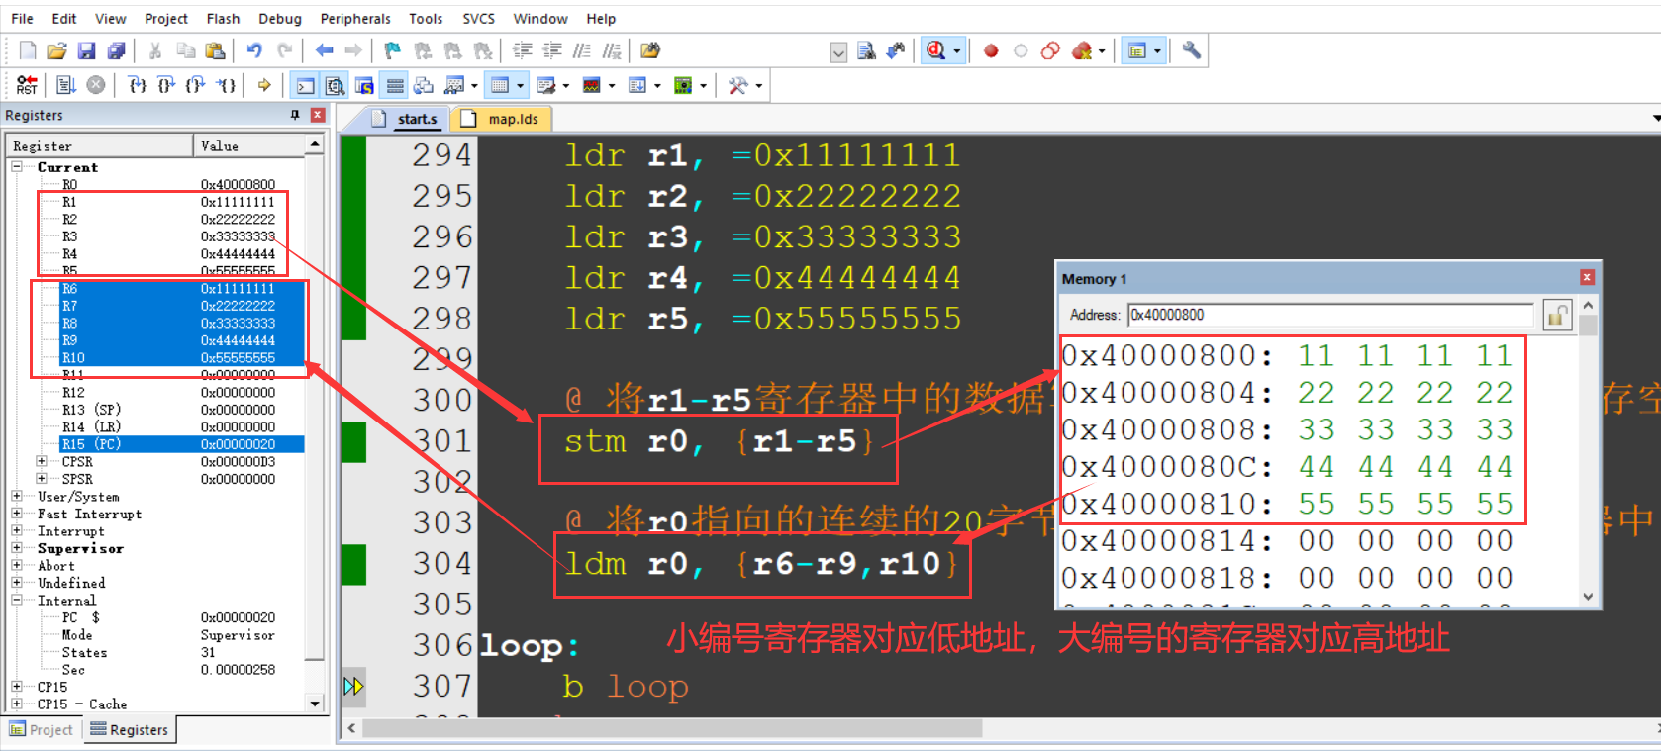Select the start.s editor tab

pos(406,119)
